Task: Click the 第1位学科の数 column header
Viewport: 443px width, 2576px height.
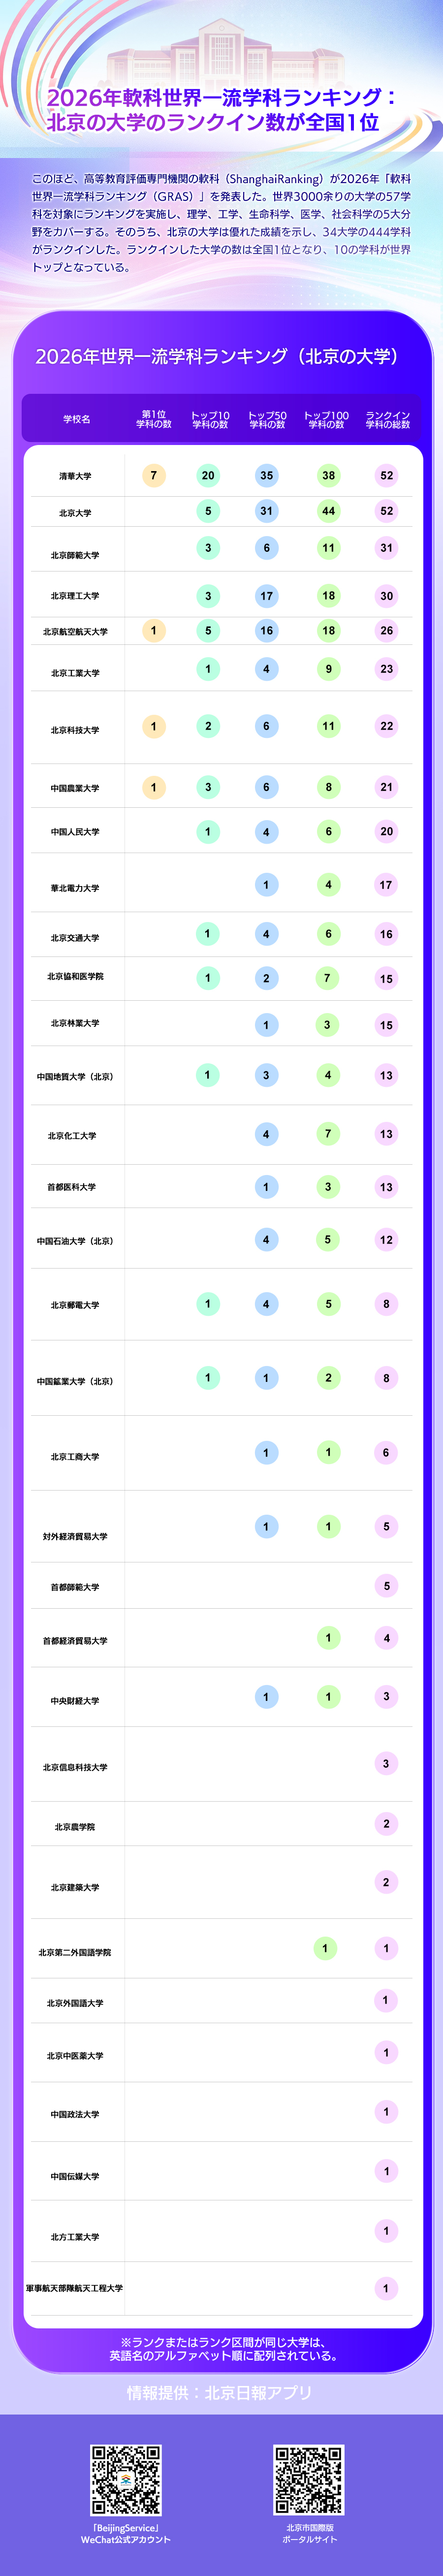Action: coord(154,419)
